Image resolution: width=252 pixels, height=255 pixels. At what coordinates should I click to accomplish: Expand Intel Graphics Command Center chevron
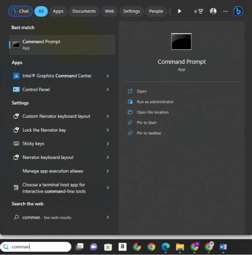tap(108, 76)
